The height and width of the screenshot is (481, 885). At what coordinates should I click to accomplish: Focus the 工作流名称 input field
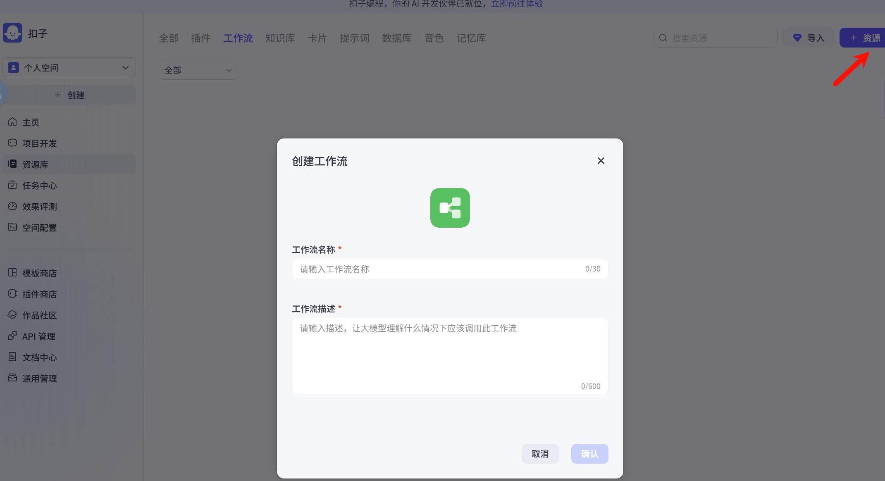pos(450,269)
